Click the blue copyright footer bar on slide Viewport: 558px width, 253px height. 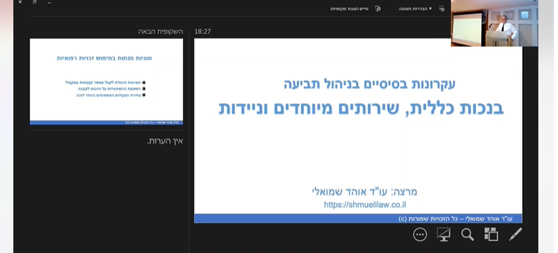click(x=358, y=219)
